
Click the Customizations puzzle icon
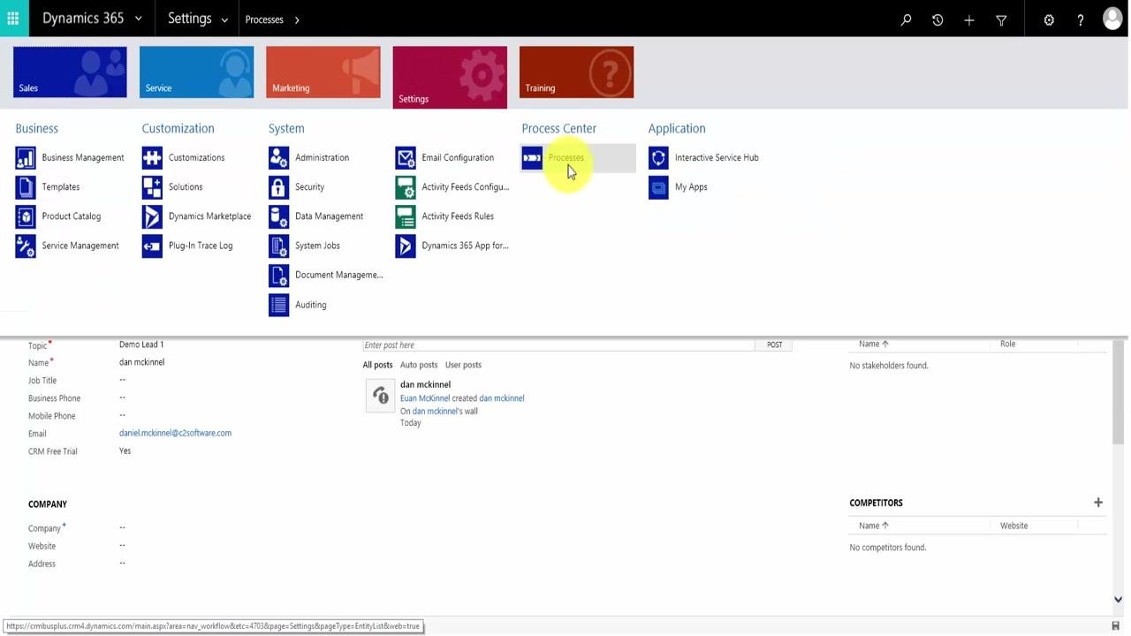click(x=152, y=157)
